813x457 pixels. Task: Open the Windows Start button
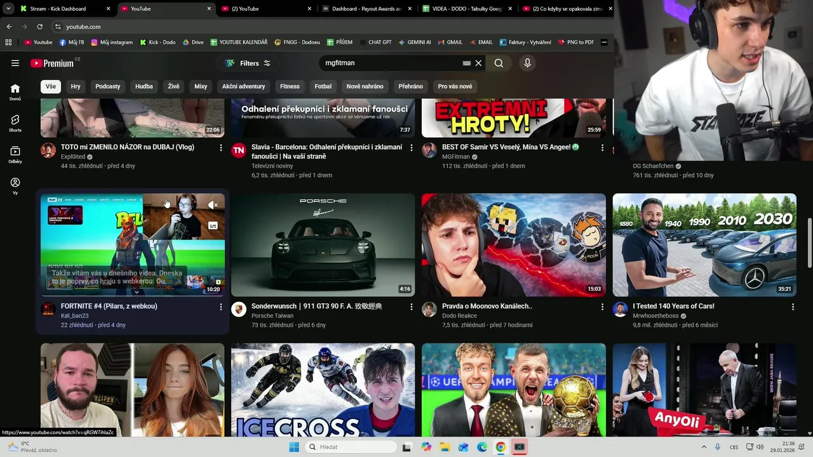[x=294, y=447]
